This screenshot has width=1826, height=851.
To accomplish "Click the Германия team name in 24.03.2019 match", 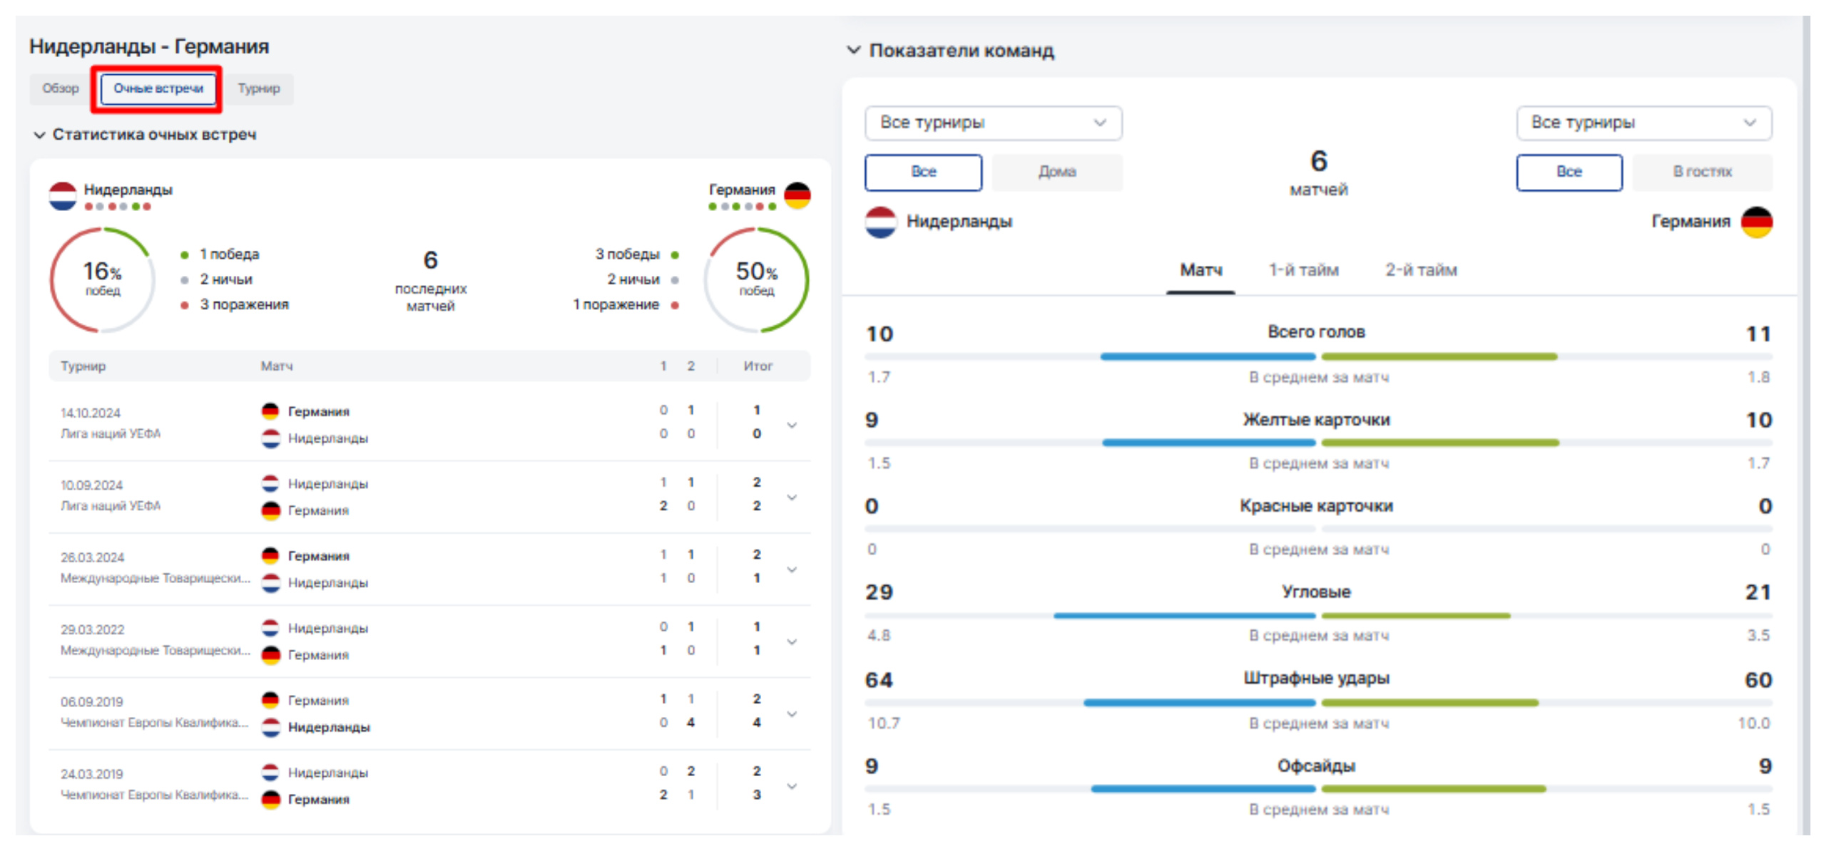I will (318, 800).
